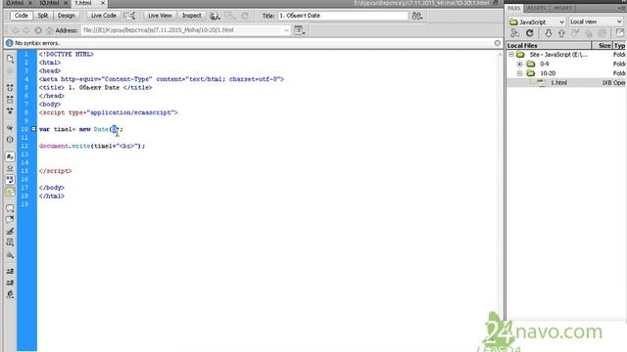Click the Refresh icon in Files panel
The height and width of the screenshot is (352, 627).
pyautogui.click(x=530, y=33)
